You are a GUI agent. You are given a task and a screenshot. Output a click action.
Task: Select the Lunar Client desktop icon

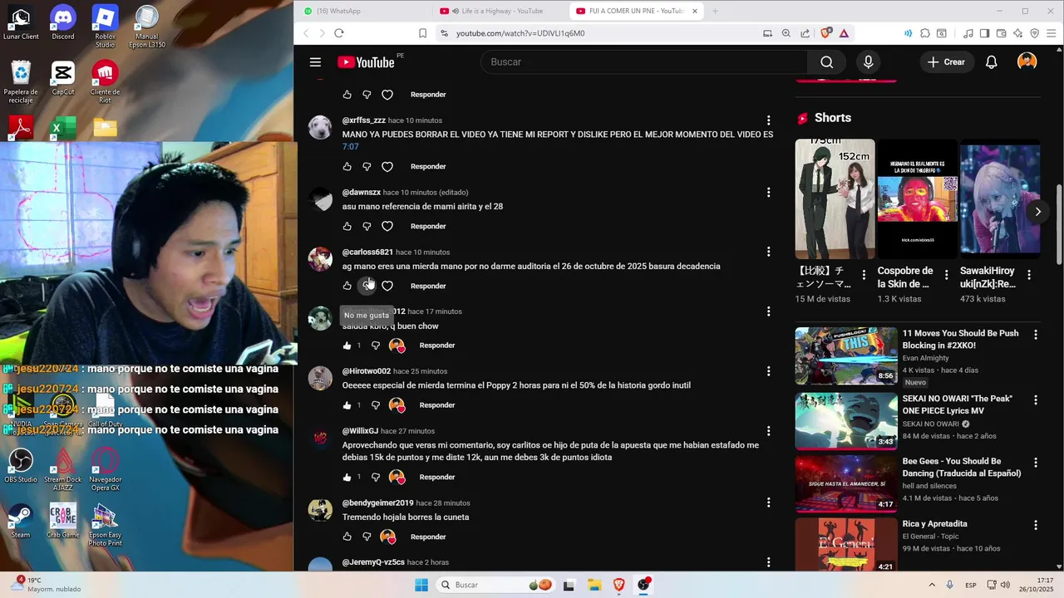click(x=21, y=22)
